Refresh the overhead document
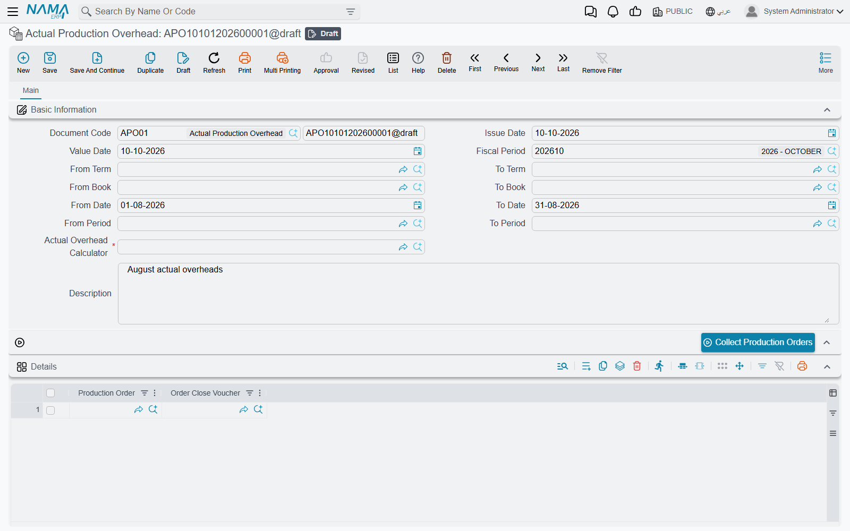This screenshot has width=850, height=531. pos(214,58)
